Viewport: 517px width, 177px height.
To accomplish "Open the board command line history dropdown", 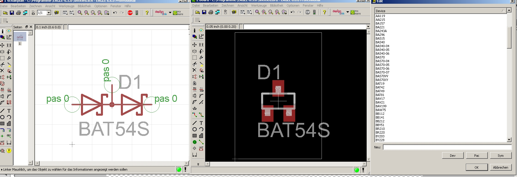I will [x=368, y=27].
